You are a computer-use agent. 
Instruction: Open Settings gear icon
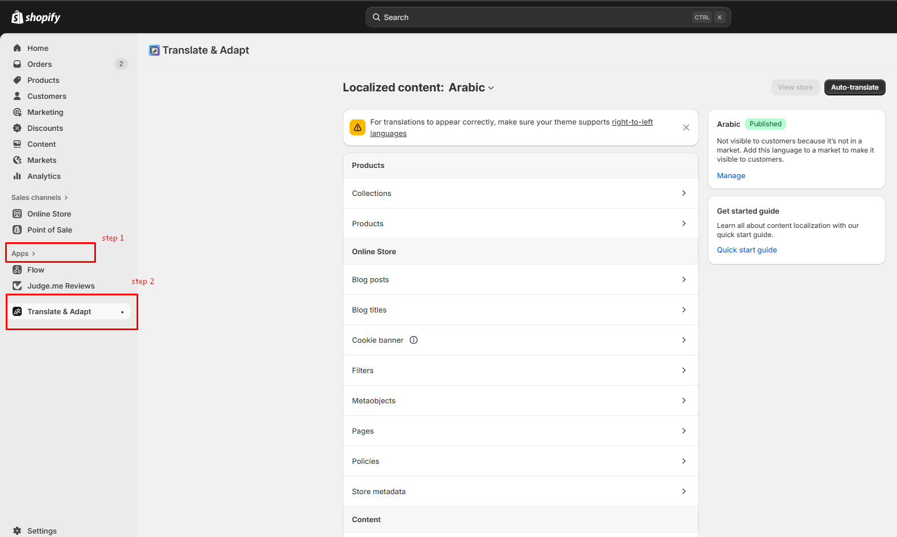17,531
